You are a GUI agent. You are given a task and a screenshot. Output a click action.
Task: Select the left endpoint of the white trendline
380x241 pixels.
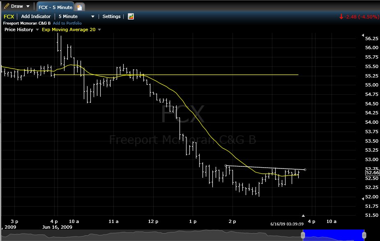click(226, 166)
